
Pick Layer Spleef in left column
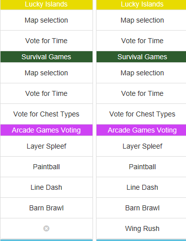click(46, 146)
